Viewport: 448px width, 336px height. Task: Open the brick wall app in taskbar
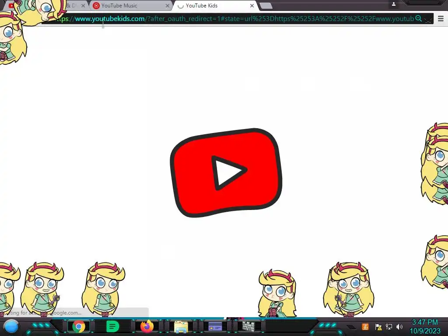(248, 326)
